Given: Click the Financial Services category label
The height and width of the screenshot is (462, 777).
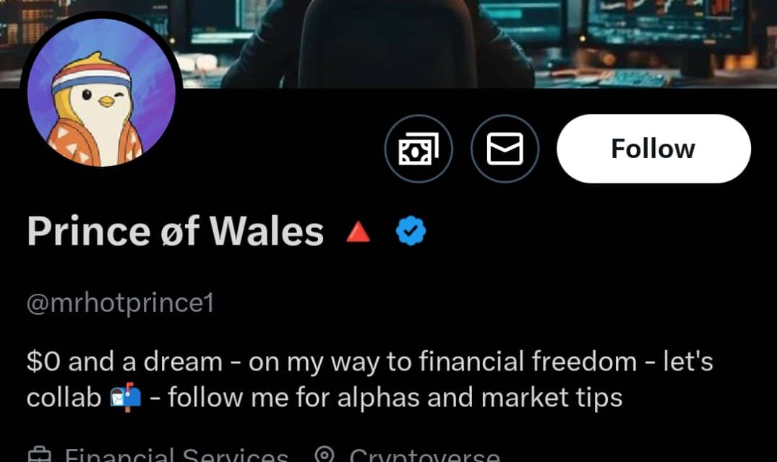Looking at the screenshot, I should 176,456.
